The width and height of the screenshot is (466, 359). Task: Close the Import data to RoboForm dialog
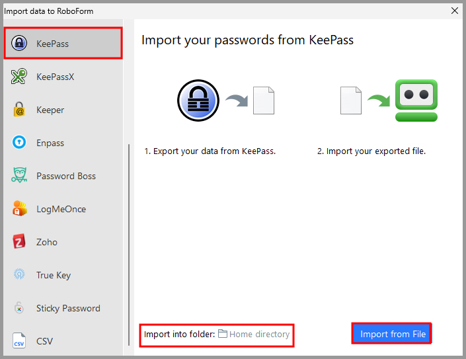pyautogui.click(x=454, y=11)
